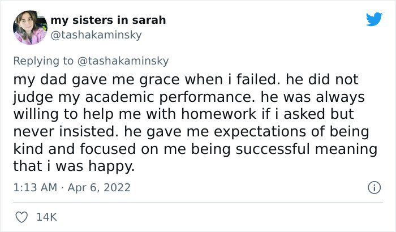This screenshot has width=396, height=232.
Task: Like the tweet with the heart icon
Action: pyautogui.click(x=20, y=216)
